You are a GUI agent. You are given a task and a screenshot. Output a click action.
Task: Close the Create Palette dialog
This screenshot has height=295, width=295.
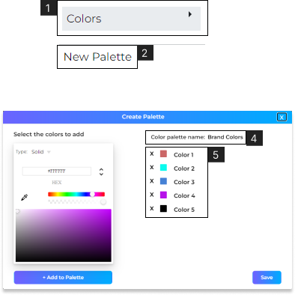[282, 117]
